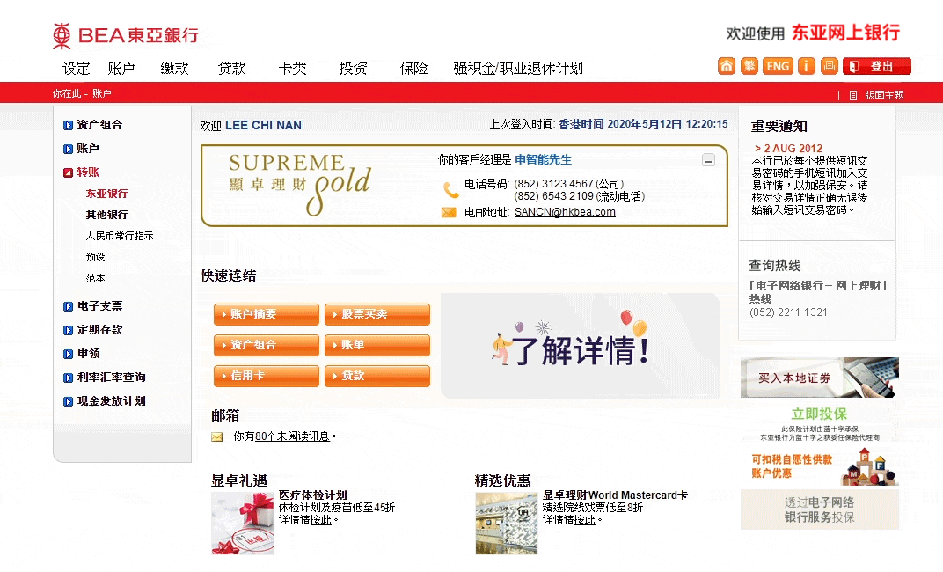Click the 东亚网上银行 header title
This screenshot has width=943, height=572.
coord(845,33)
